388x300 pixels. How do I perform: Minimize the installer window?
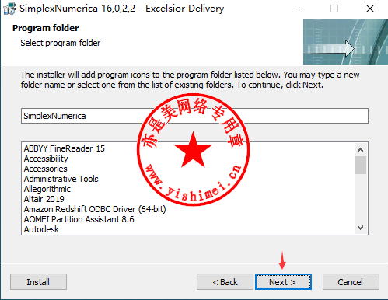[x=299, y=9]
